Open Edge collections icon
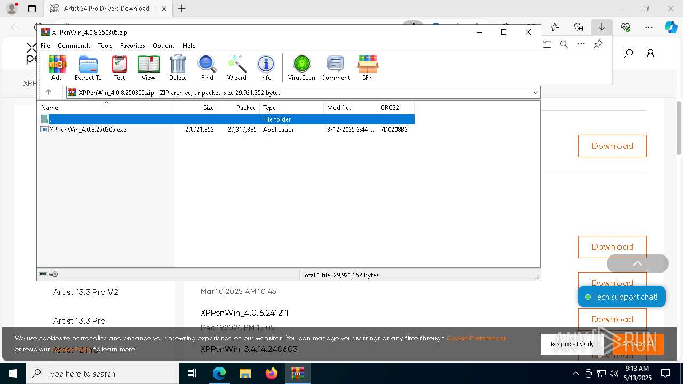 (578, 27)
